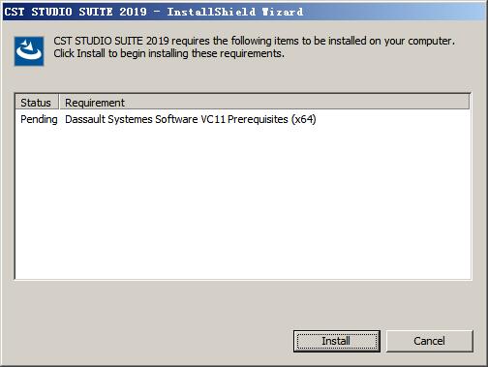Image resolution: width=488 pixels, height=367 pixels.
Task: Click the blank header area right of Requirement
Action: [x=297, y=102]
